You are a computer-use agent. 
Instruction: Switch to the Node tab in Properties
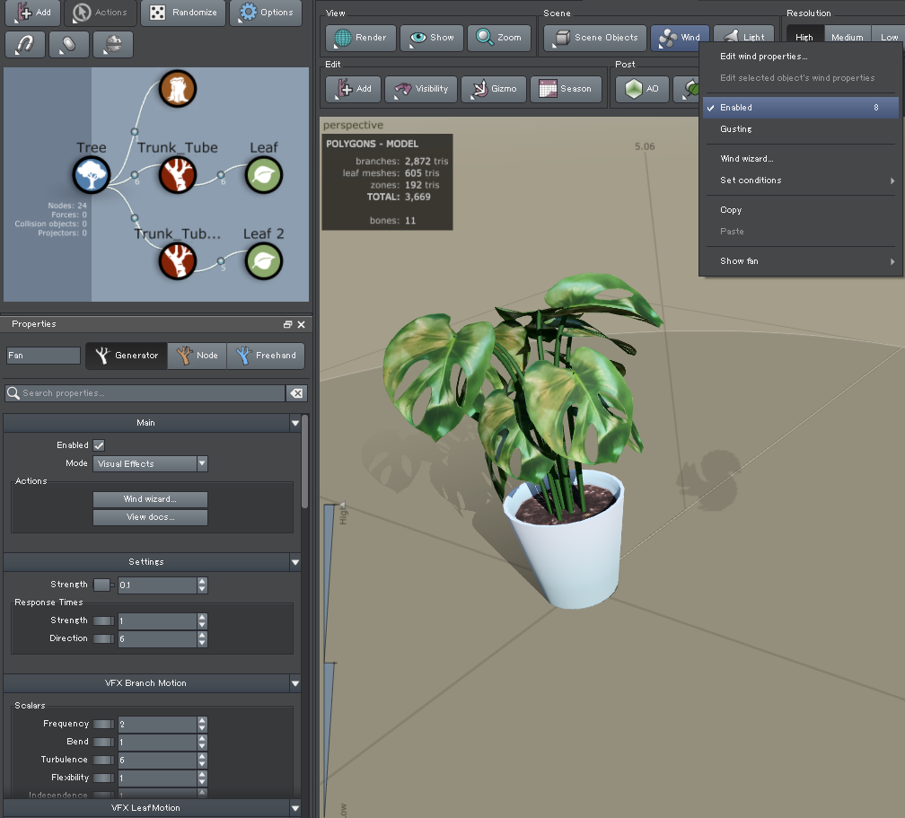click(198, 355)
